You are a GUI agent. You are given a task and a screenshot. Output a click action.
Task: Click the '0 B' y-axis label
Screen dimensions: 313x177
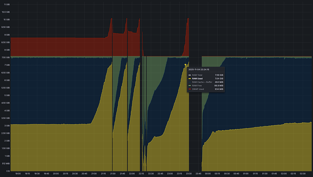point(8,171)
